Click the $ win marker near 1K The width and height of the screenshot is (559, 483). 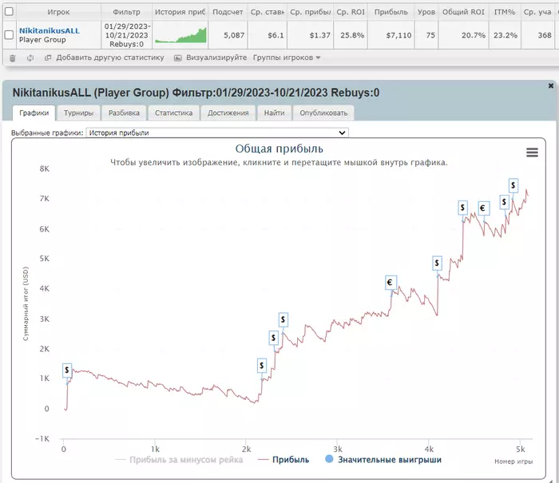click(x=67, y=370)
